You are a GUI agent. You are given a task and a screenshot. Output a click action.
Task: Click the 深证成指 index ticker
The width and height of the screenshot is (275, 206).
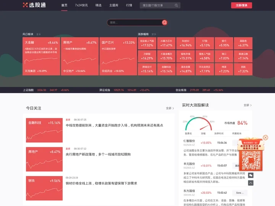[x=125, y=90]
